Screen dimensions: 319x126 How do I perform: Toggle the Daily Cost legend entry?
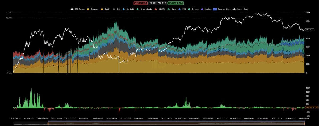[240, 9]
